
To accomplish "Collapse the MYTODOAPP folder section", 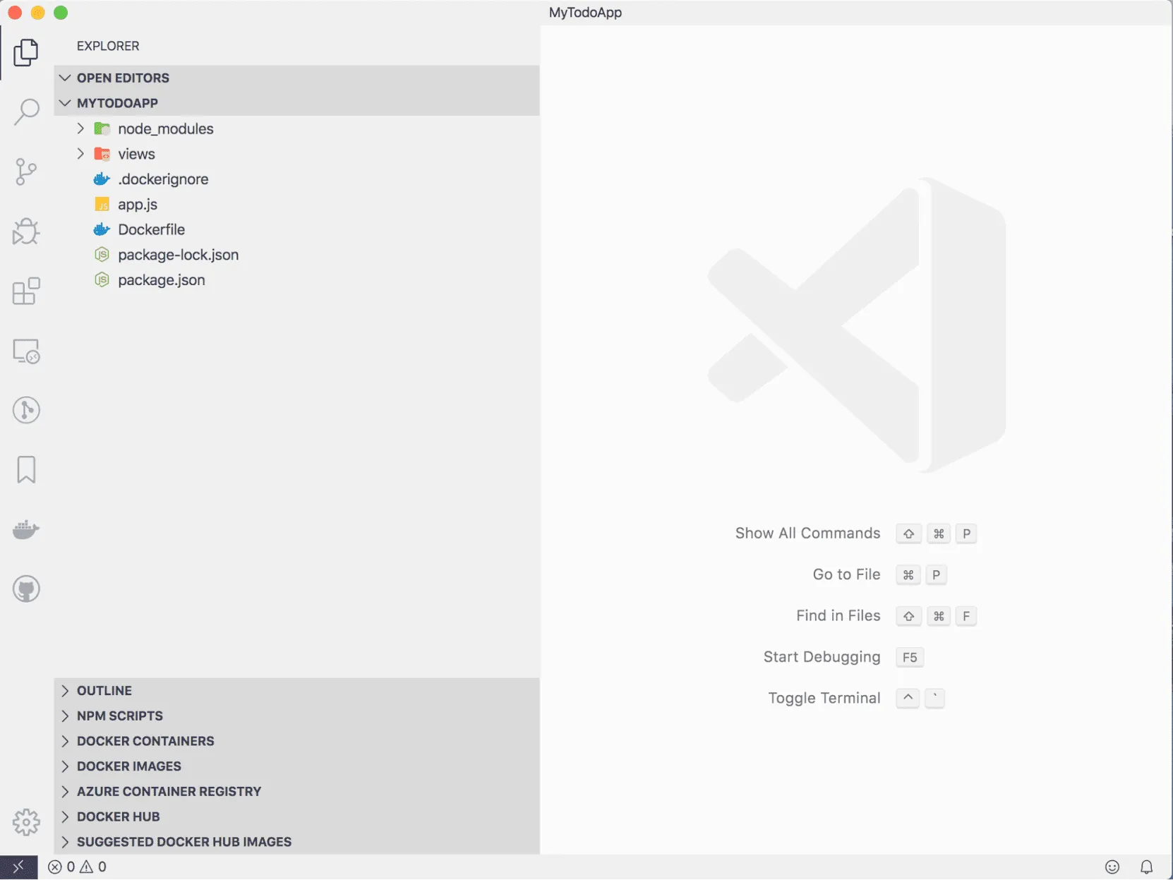I will [296, 103].
